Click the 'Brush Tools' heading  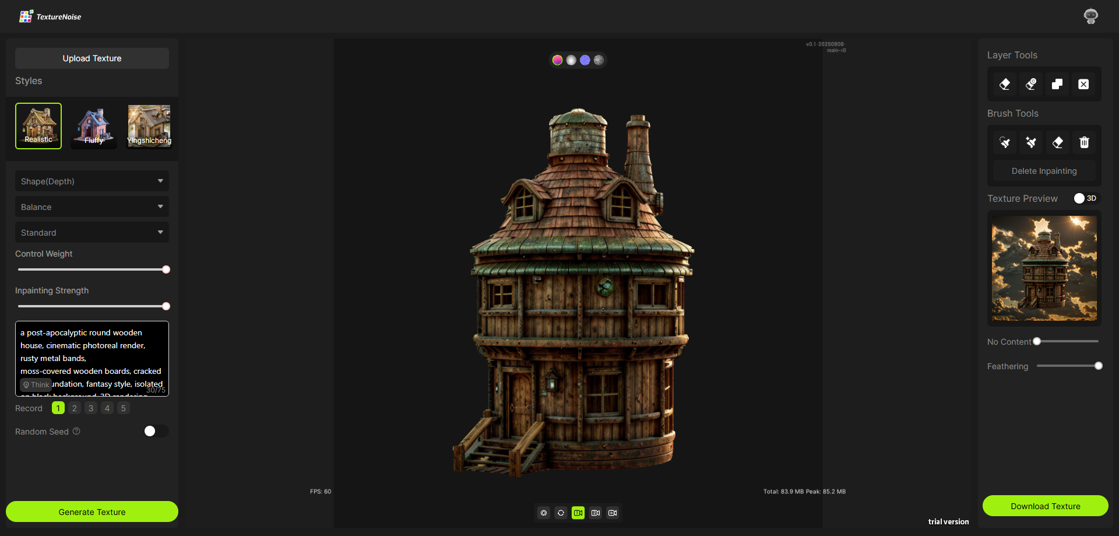pos(1013,113)
